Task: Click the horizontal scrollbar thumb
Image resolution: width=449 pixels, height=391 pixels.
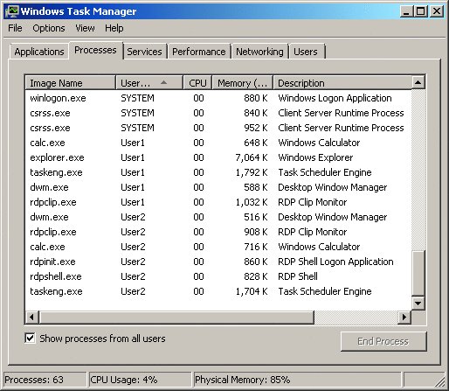Action: click(176, 317)
